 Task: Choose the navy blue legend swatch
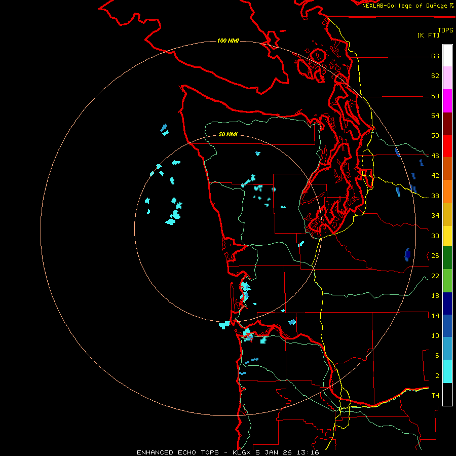[x=447, y=303]
